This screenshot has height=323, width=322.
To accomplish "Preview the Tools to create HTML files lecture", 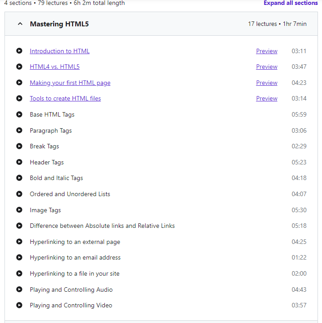I will (266, 98).
